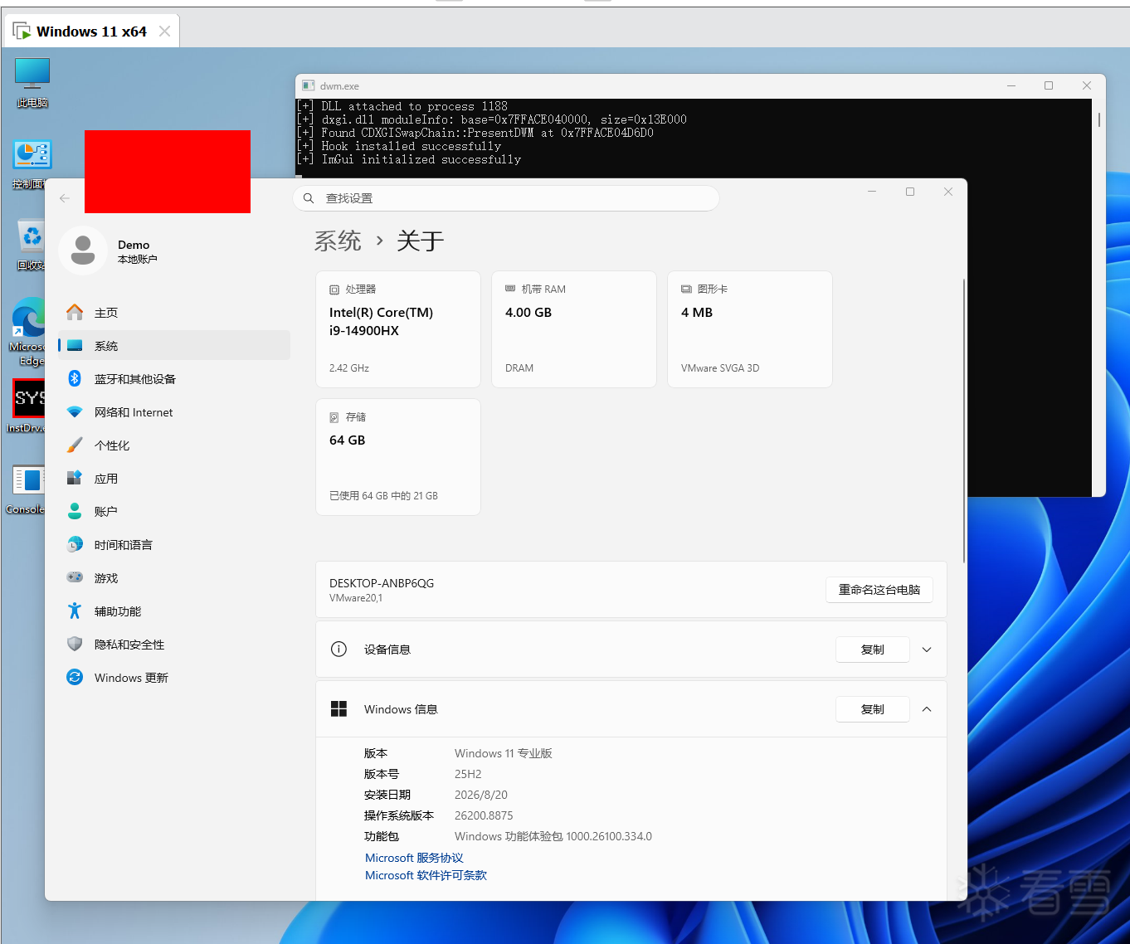
Task: Click the 功能体验包 1000.26100.334.0 value
Action: [553, 836]
